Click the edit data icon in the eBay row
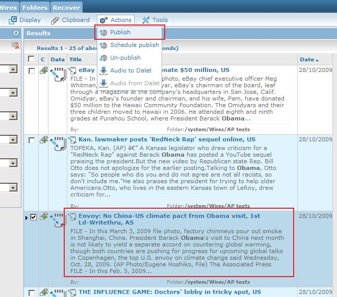Screen dimensions: 337x297 (58, 75)
